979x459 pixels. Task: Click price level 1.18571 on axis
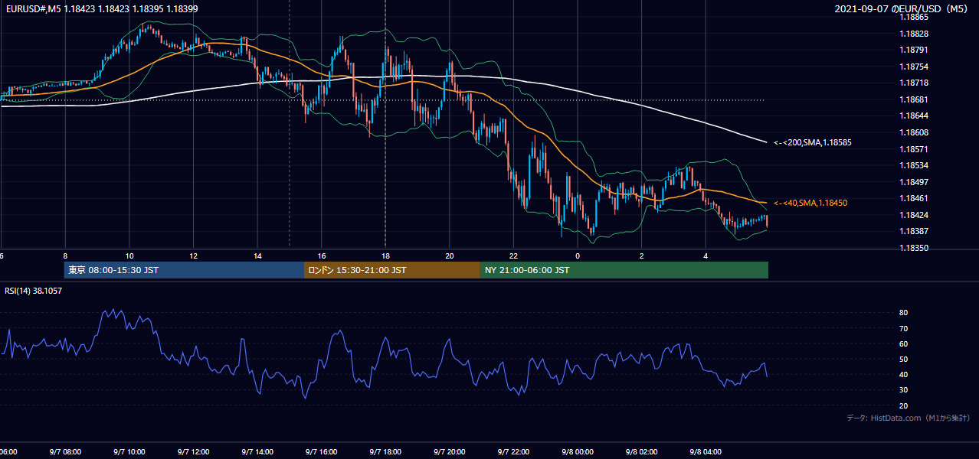pos(915,149)
